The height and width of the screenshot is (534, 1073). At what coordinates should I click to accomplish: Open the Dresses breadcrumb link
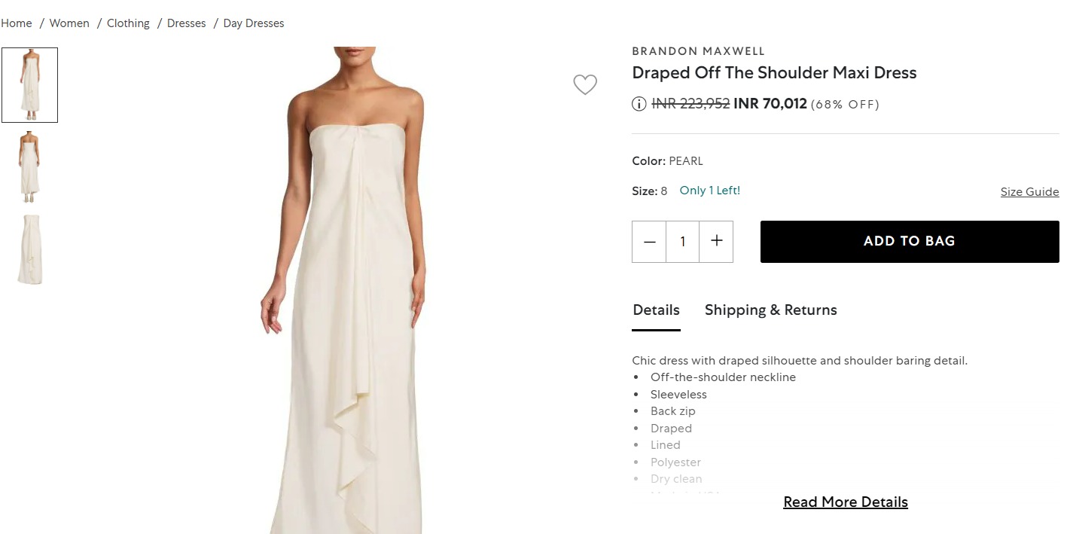[x=186, y=23]
